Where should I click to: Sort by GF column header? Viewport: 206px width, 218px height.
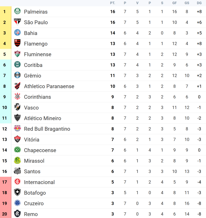tap(175, 3)
